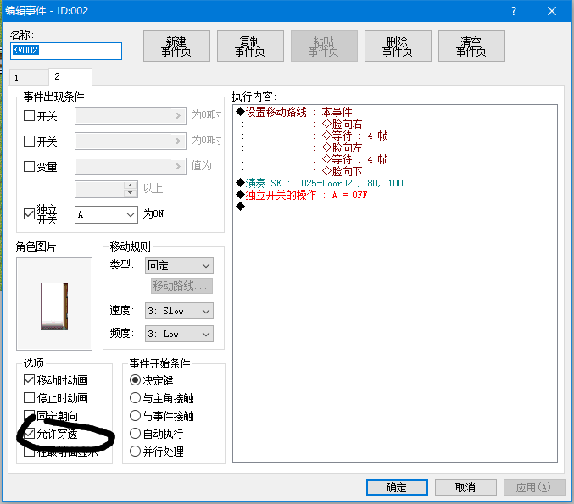Click the 新建事件页 button
This screenshot has width=574, height=504.
(176, 46)
